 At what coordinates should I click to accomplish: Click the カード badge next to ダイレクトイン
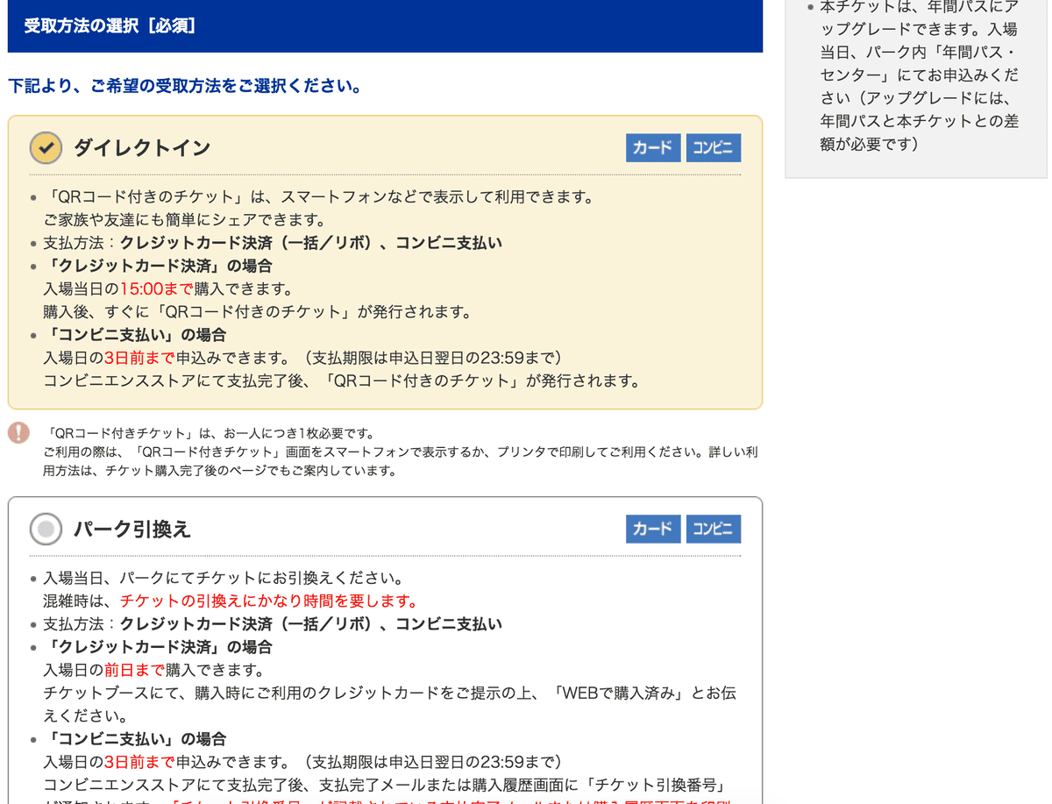point(653,147)
